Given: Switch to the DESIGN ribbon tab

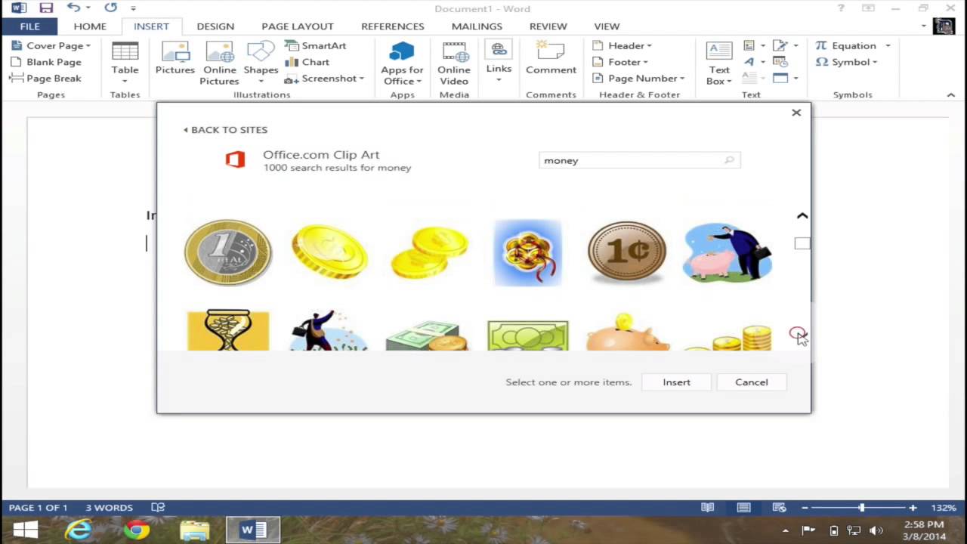Looking at the screenshot, I should [x=215, y=26].
